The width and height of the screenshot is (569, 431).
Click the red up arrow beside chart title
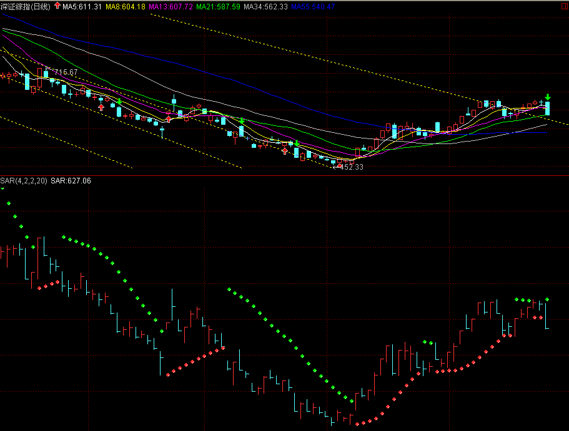(x=57, y=6)
